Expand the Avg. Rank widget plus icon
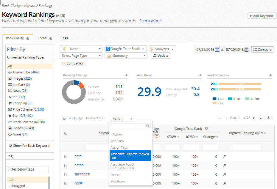This screenshot has width=277, height=189. pyautogui.click(x=200, y=75)
